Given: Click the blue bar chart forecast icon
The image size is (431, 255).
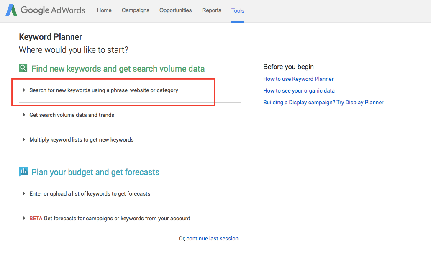Looking at the screenshot, I should point(23,172).
